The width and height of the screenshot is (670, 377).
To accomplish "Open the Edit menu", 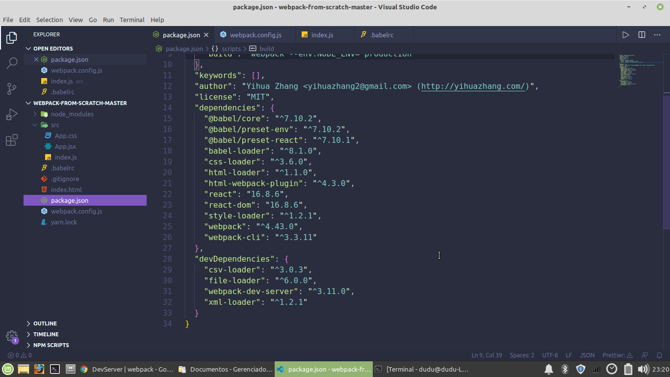I will (25, 20).
